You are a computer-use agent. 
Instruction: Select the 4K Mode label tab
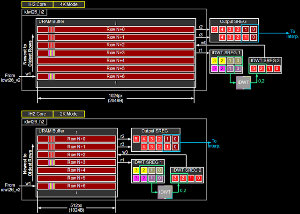pos(69,4)
